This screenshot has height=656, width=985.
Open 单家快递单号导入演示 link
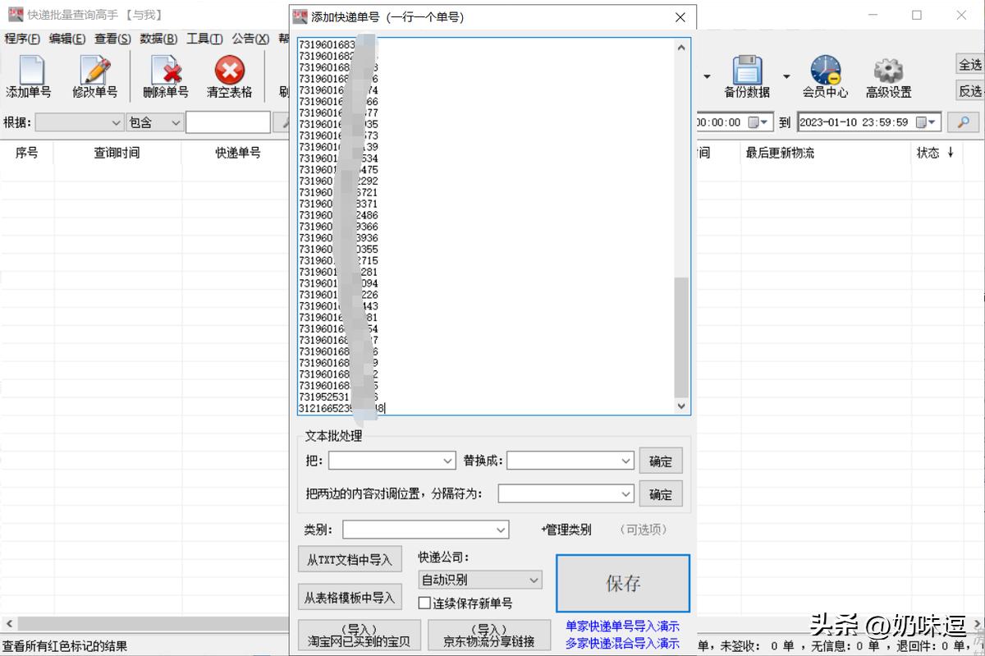pos(622,626)
